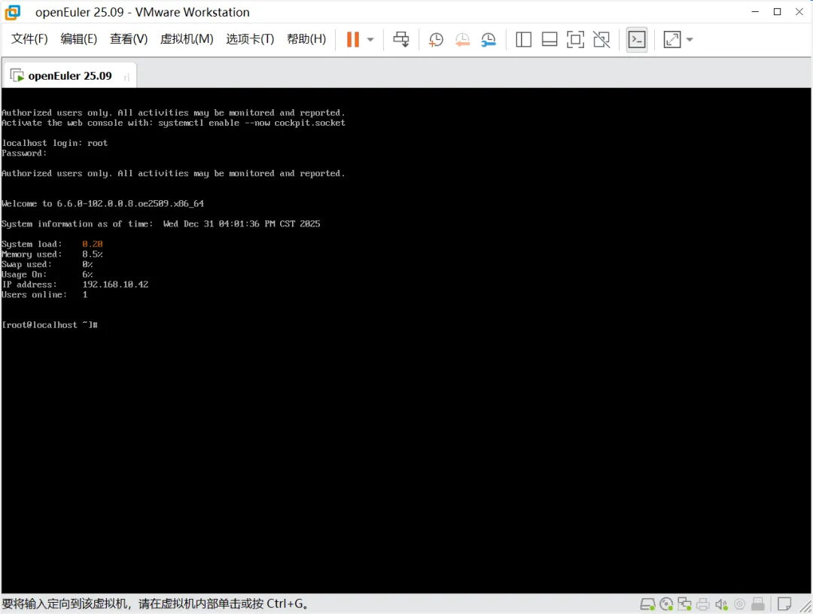Open the 编辑(E) menu
Screen dimensions: 813x614
pyautogui.click(x=79, y=39)
